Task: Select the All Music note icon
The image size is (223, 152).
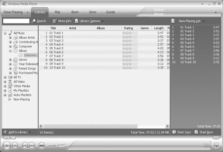Action: [10, 33]
